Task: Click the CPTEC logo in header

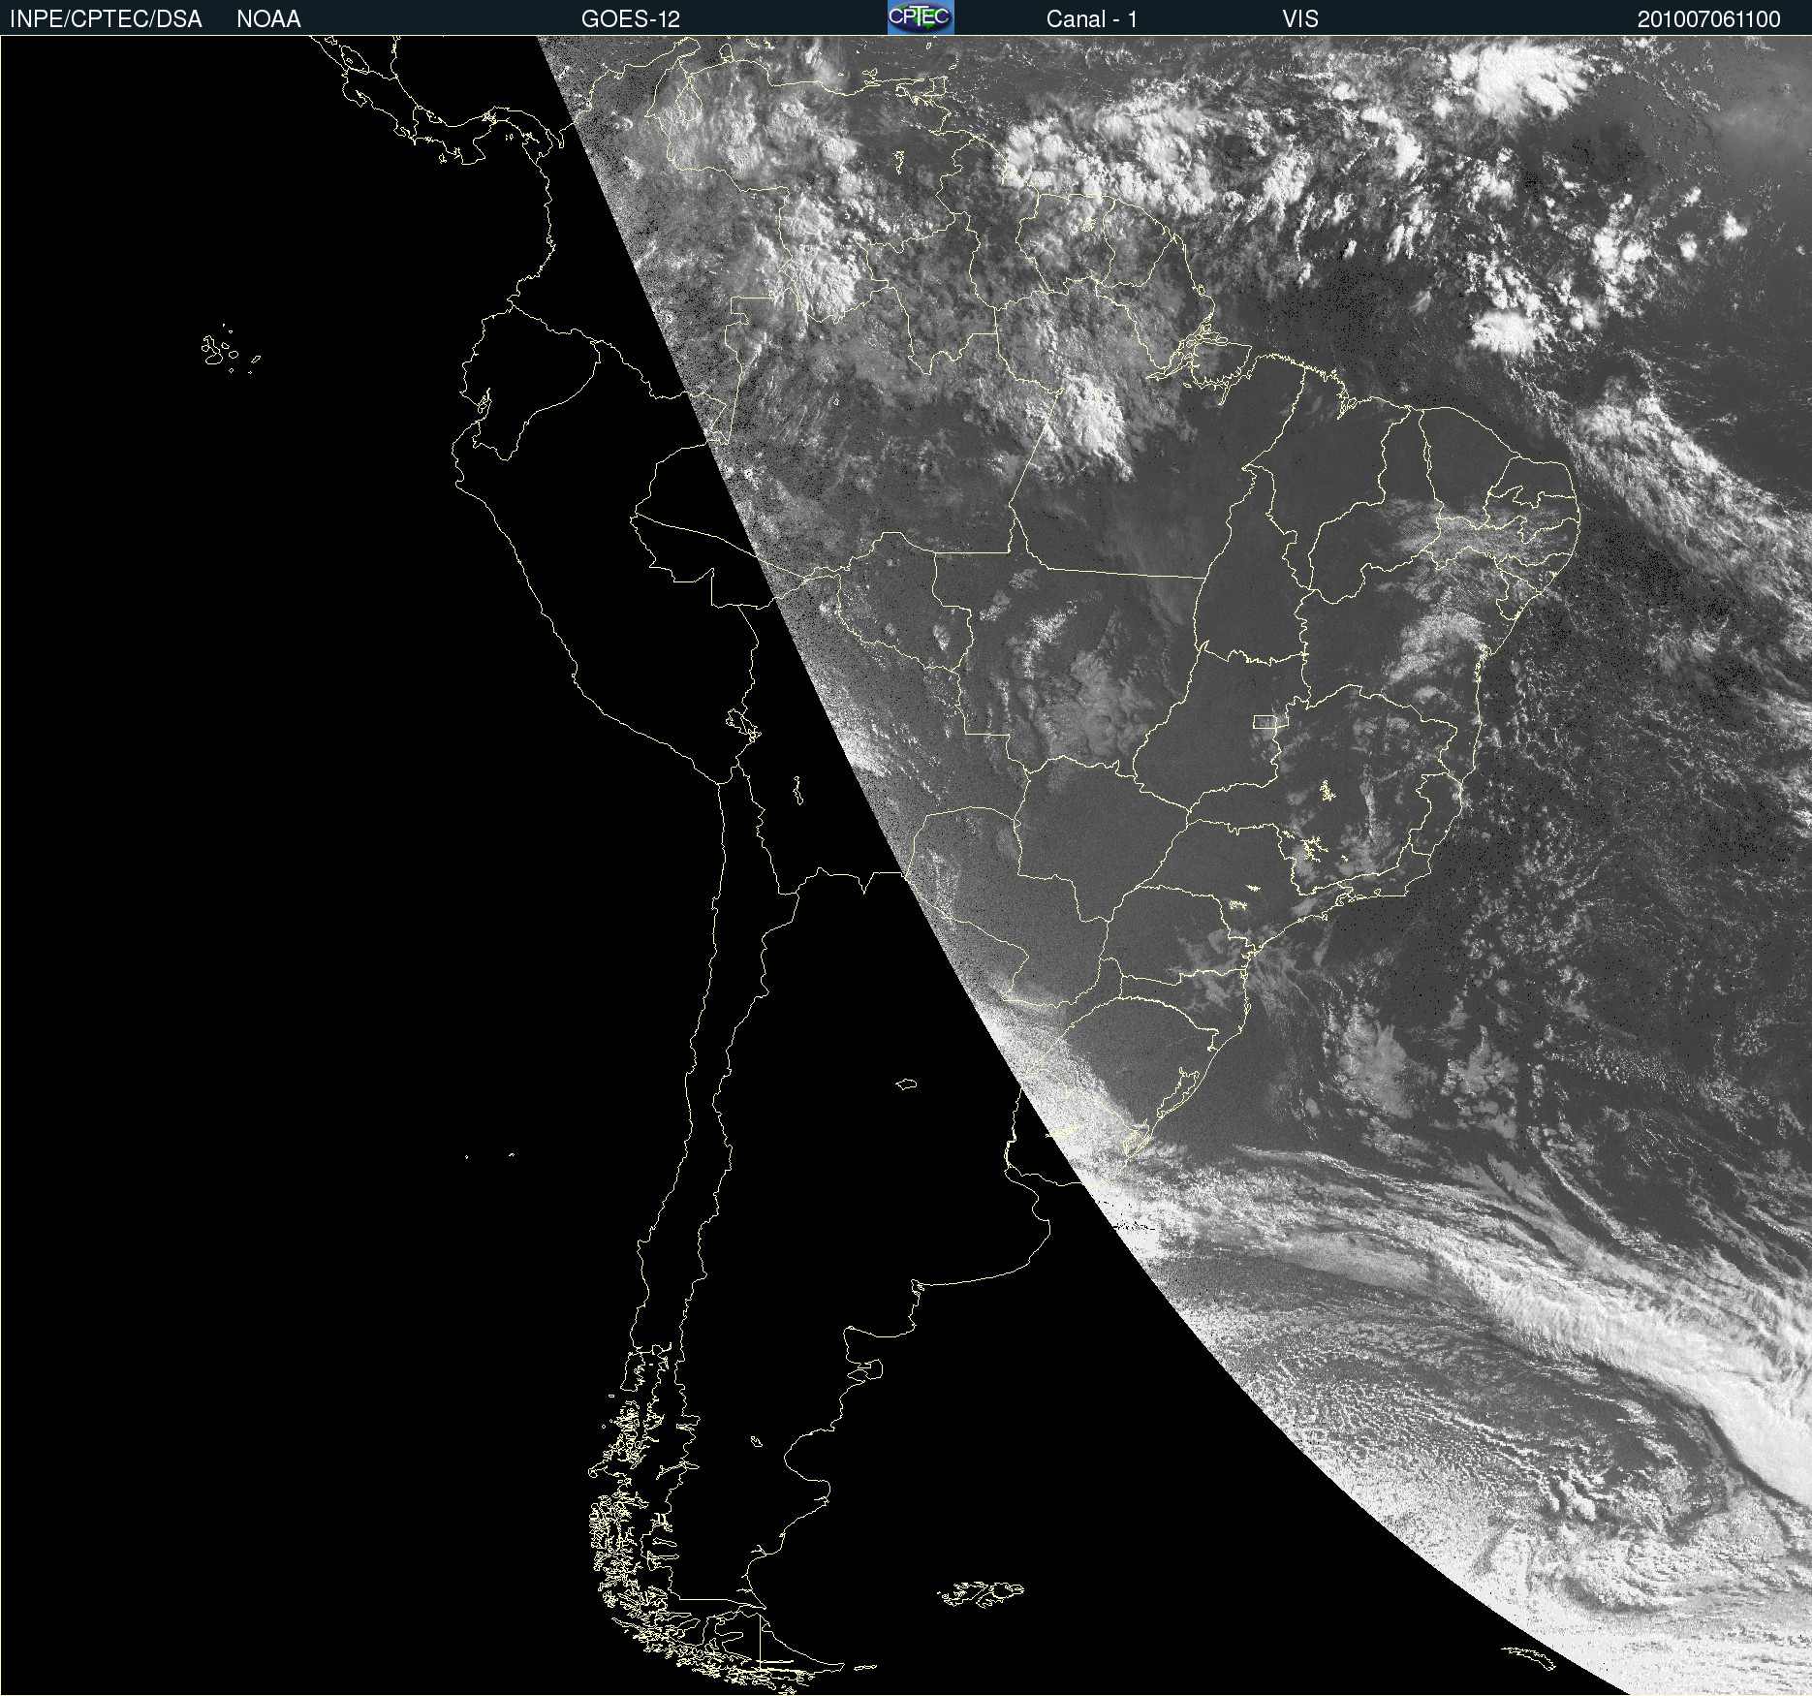Action: coord(921,17)
